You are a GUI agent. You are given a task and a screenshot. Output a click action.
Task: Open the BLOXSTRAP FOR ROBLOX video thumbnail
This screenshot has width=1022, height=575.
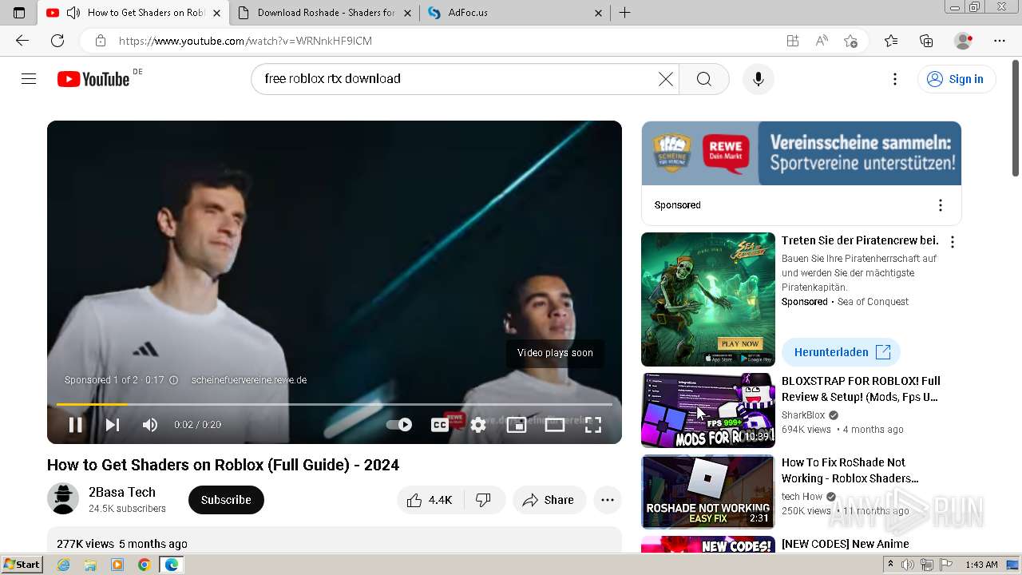pyautogui.click(x=708, y=410)
